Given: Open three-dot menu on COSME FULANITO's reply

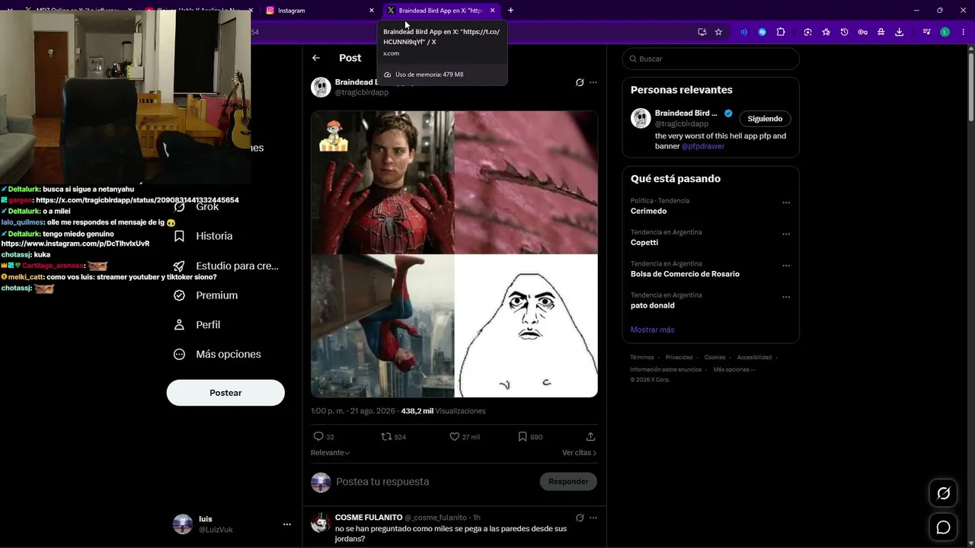Looking at the screenshot, I should (593, 518).
